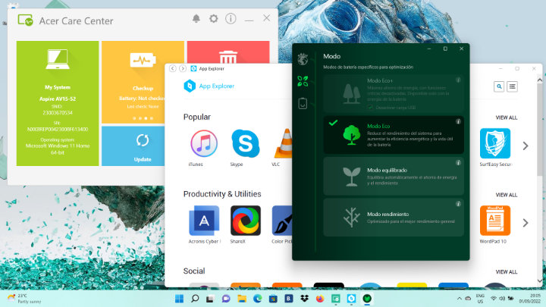The width and height of the screenshot is (546, 307).
Task: Open VLC app in Popular section
Action: 283,143
